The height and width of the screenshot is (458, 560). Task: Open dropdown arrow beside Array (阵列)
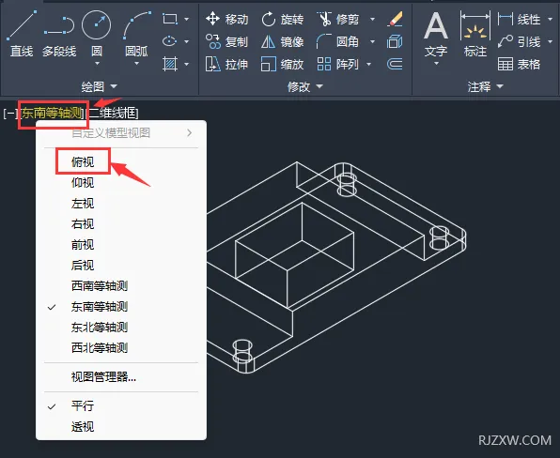coord(368,65)
